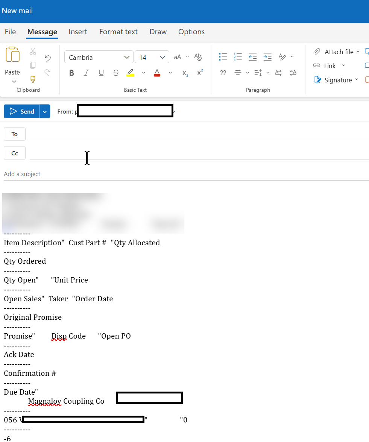369x442 pixels.
Task: Select the Format Painter brush icon
Action: 33,79
